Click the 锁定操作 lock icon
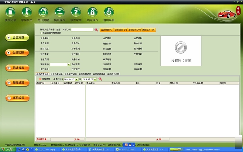The width and height of the screenshot is (243, 152). 92,12
